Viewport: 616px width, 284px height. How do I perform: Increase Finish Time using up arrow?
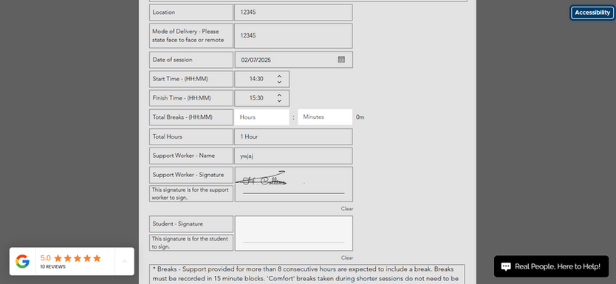pyautogui.click(x=279, y=95)
